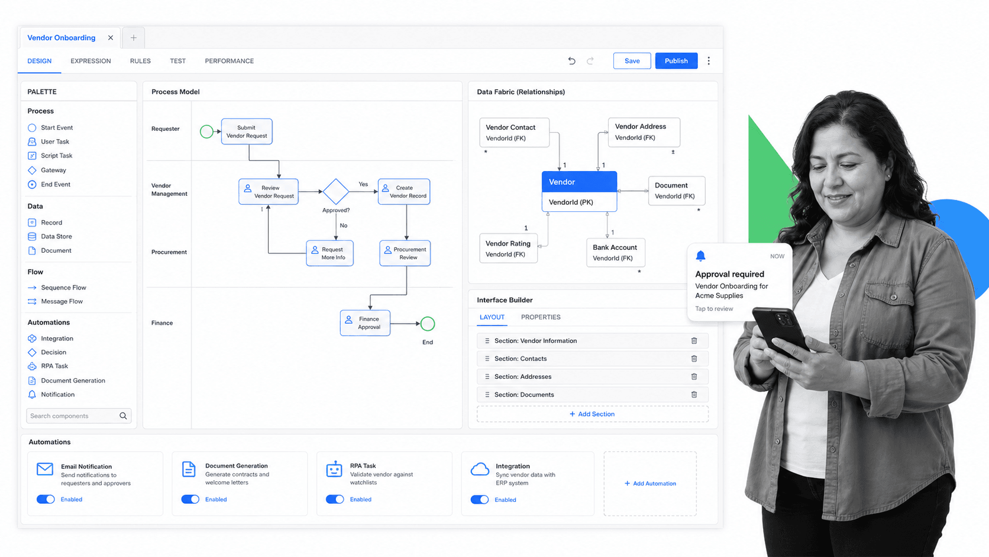This screenshot has width=989, height=557.
Task: Choose the Script Task palette icon
Action: (32, 156)
